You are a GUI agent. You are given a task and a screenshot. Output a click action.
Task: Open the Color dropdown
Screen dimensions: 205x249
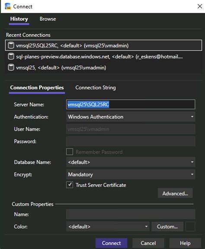(x=108, y=227)
